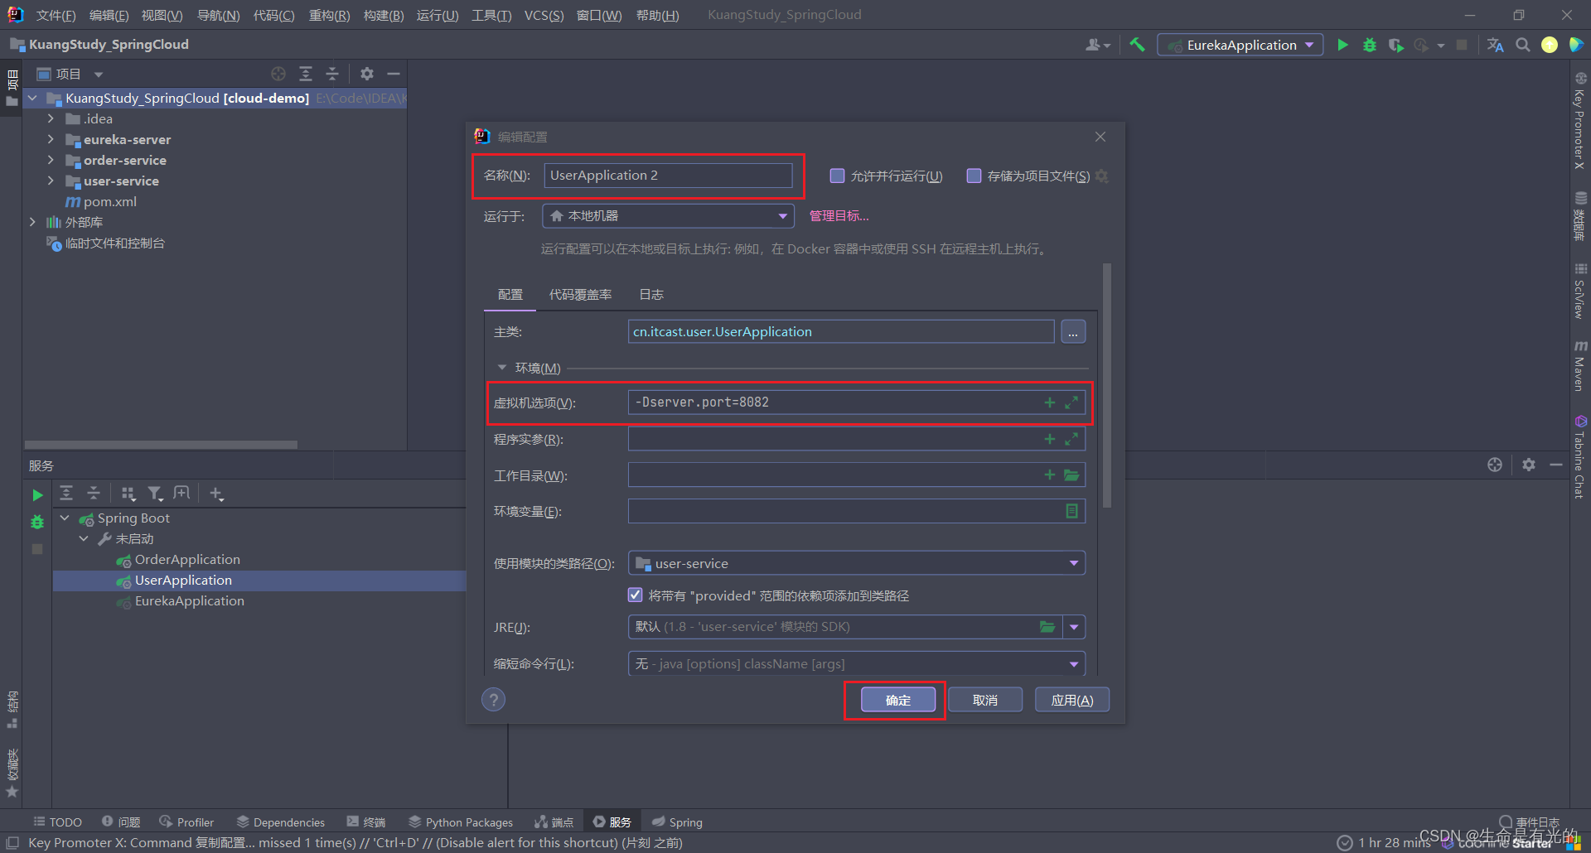This screenshot has width=1591, height=853.
Task: Open the Python Packages tool window tab
Action: 461,822
